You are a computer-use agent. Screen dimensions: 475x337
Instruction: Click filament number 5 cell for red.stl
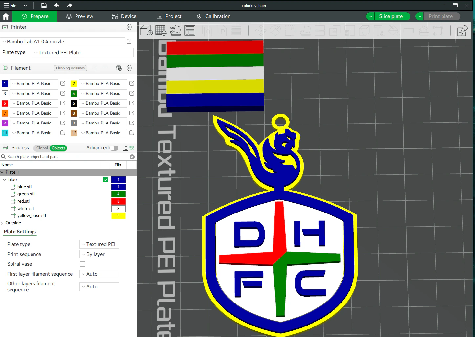[118, 201]
